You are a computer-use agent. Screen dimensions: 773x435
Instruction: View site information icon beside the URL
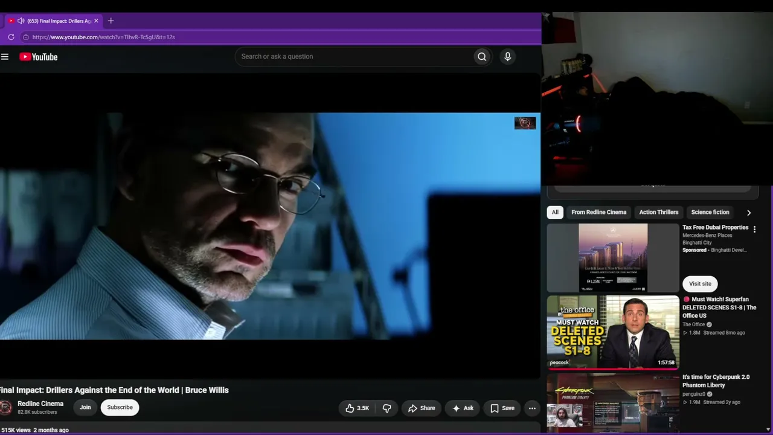25,37
